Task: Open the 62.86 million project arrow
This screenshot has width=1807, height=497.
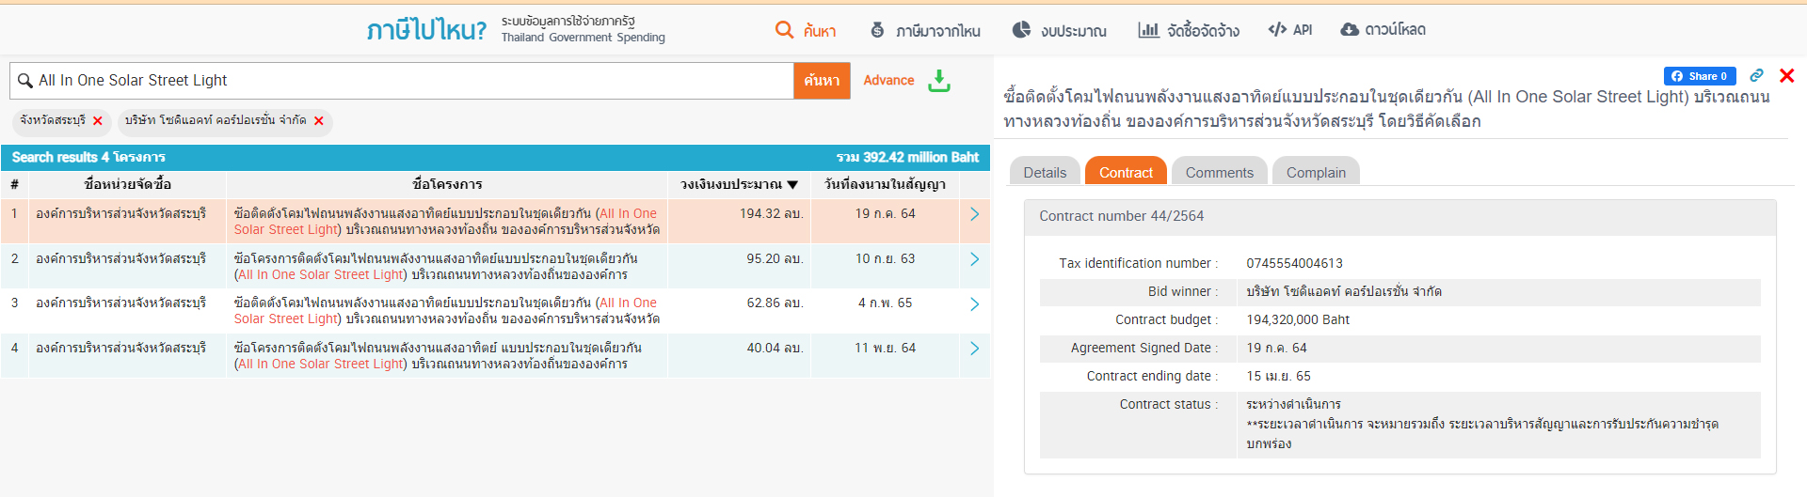Action: point(974,304)
